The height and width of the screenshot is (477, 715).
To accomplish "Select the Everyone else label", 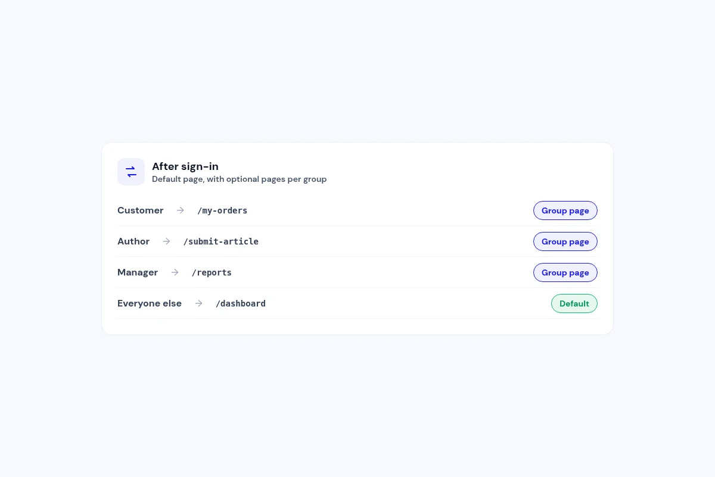I will [x=150, y=303].
